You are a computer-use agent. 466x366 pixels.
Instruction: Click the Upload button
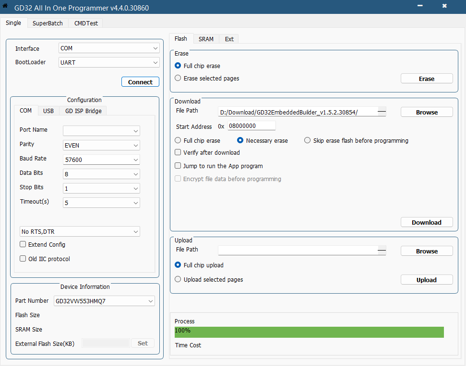pos(427,280)
